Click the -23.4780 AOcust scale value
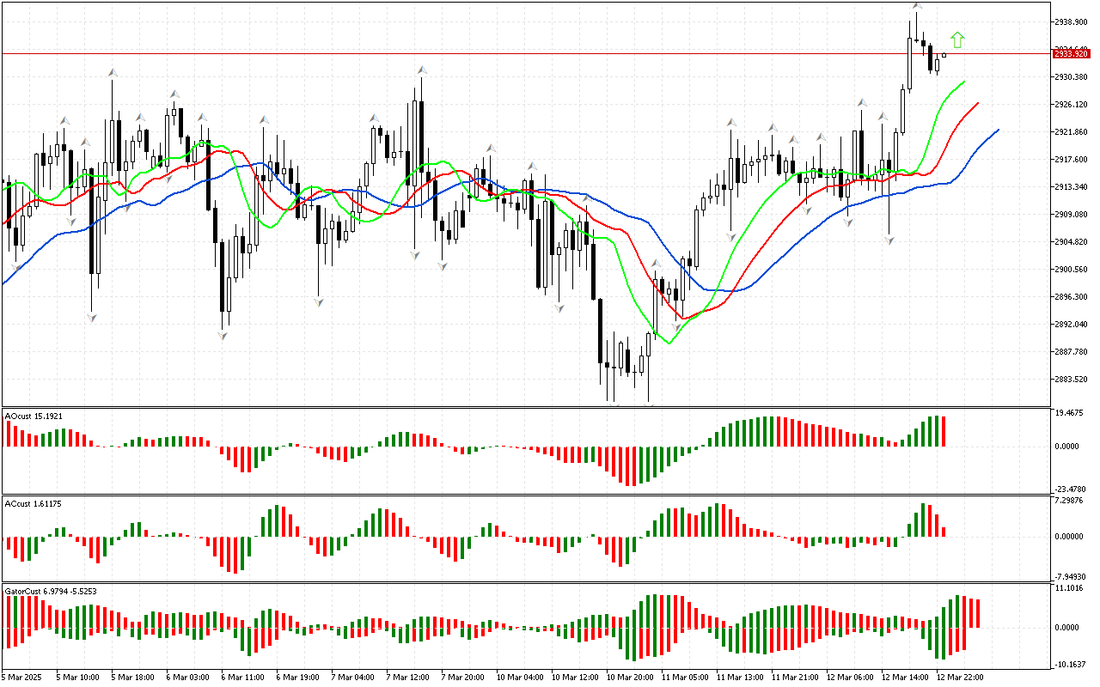 1070,489
